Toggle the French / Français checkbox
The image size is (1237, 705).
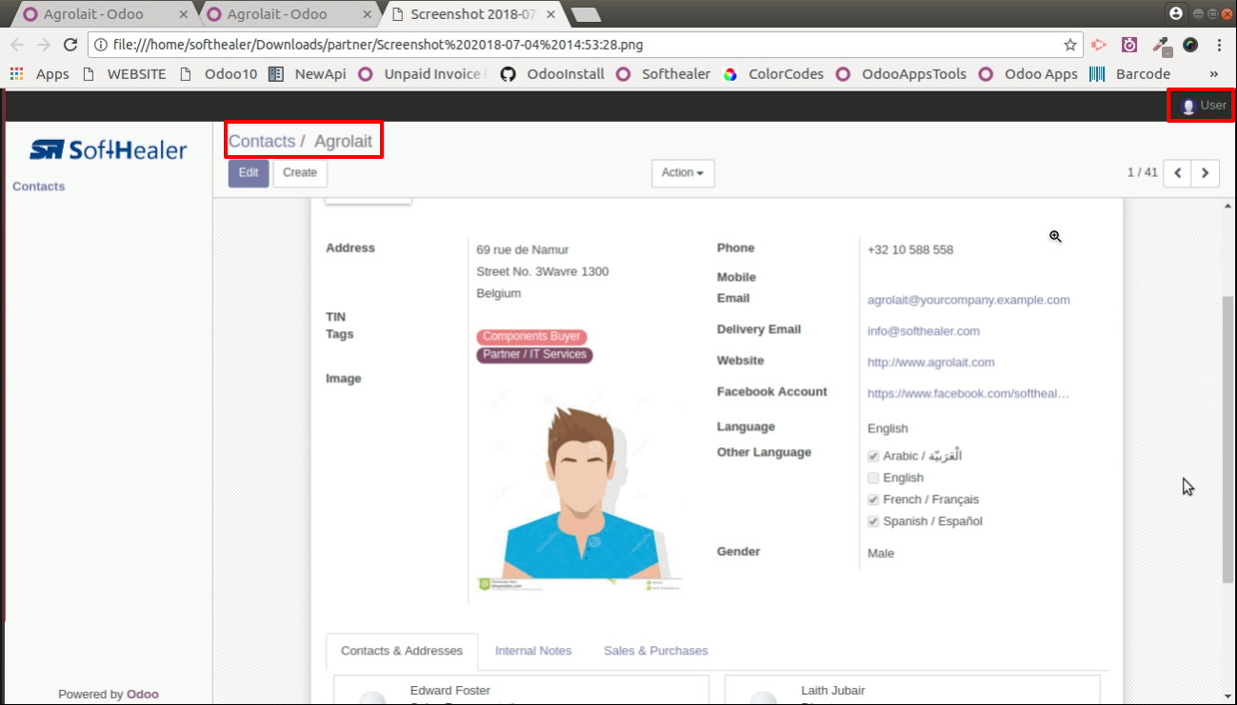tap(873, 499)
